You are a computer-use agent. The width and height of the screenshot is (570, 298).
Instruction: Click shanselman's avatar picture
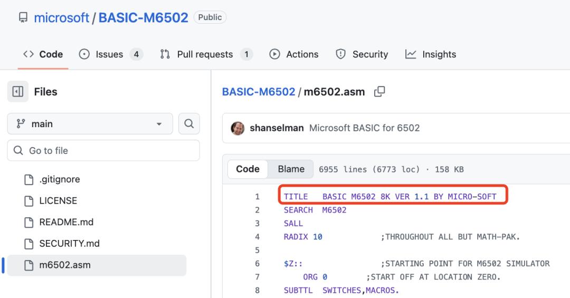[x=237, y=128]
